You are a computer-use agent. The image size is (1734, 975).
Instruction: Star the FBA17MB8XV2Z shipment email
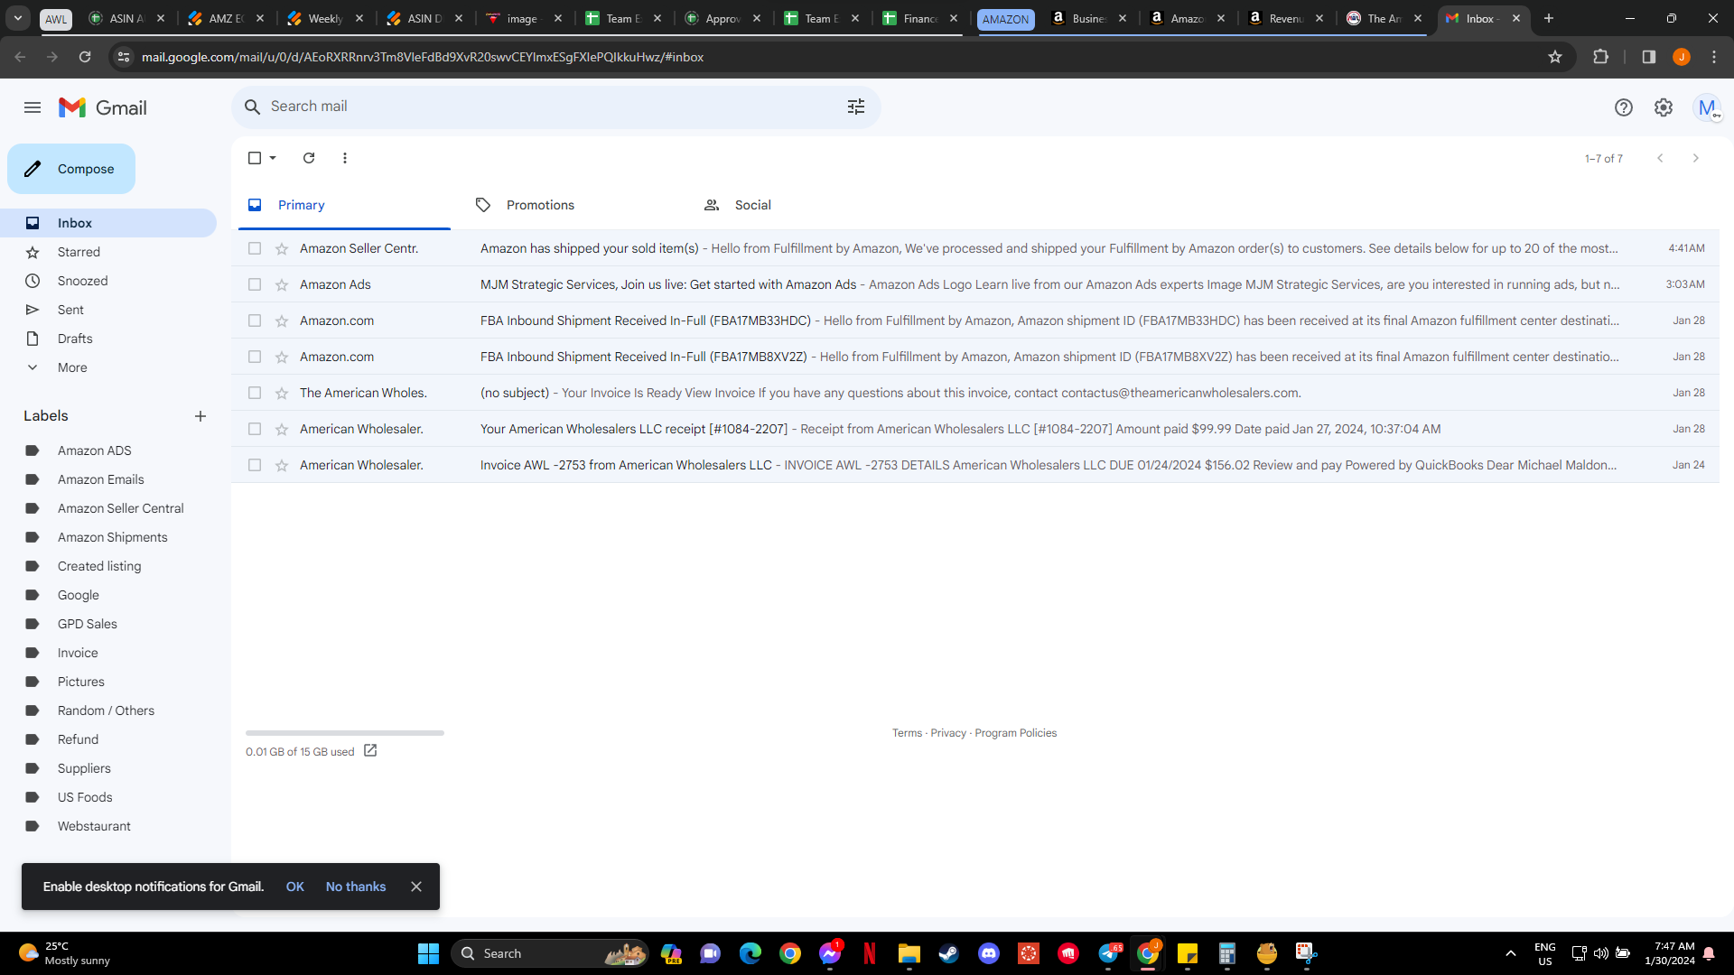(x=282, y=357)
